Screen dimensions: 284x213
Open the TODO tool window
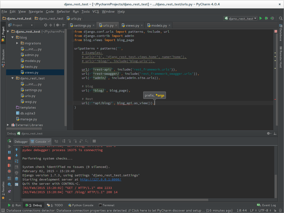[x=55, y=205]
